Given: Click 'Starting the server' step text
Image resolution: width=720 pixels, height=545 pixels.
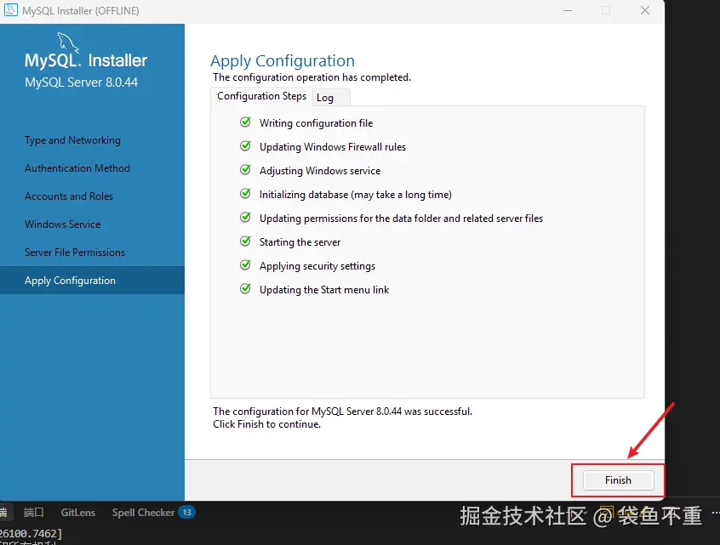Looking at the screenshot, I should tap(300, 242).
